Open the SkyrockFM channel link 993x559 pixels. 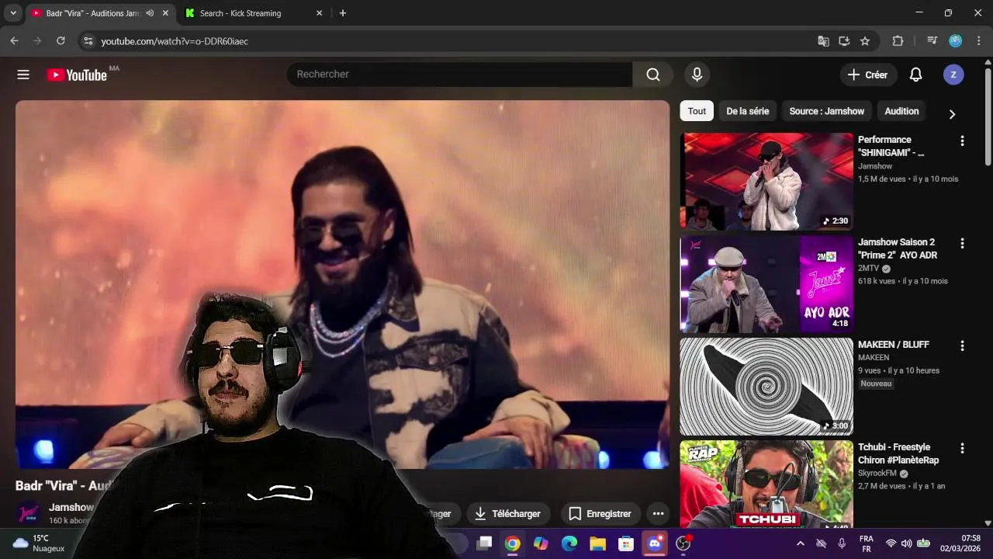(877, 474)
